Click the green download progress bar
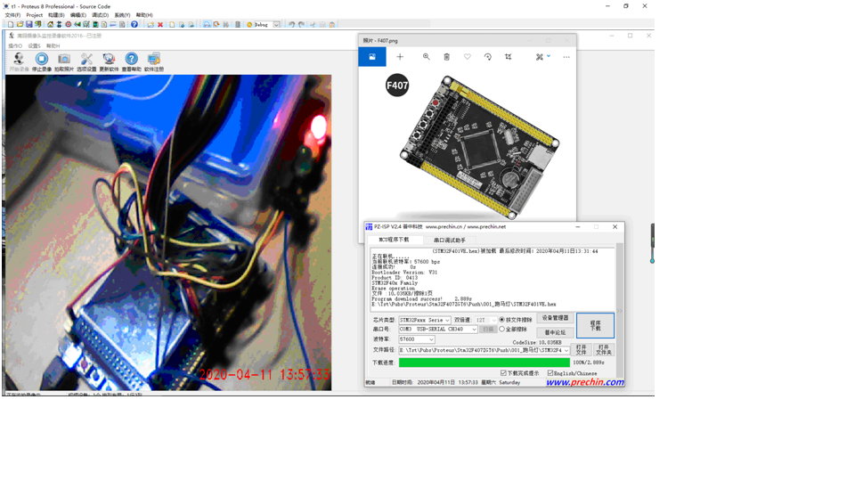 pyautogui.click(x=484, y=363)
